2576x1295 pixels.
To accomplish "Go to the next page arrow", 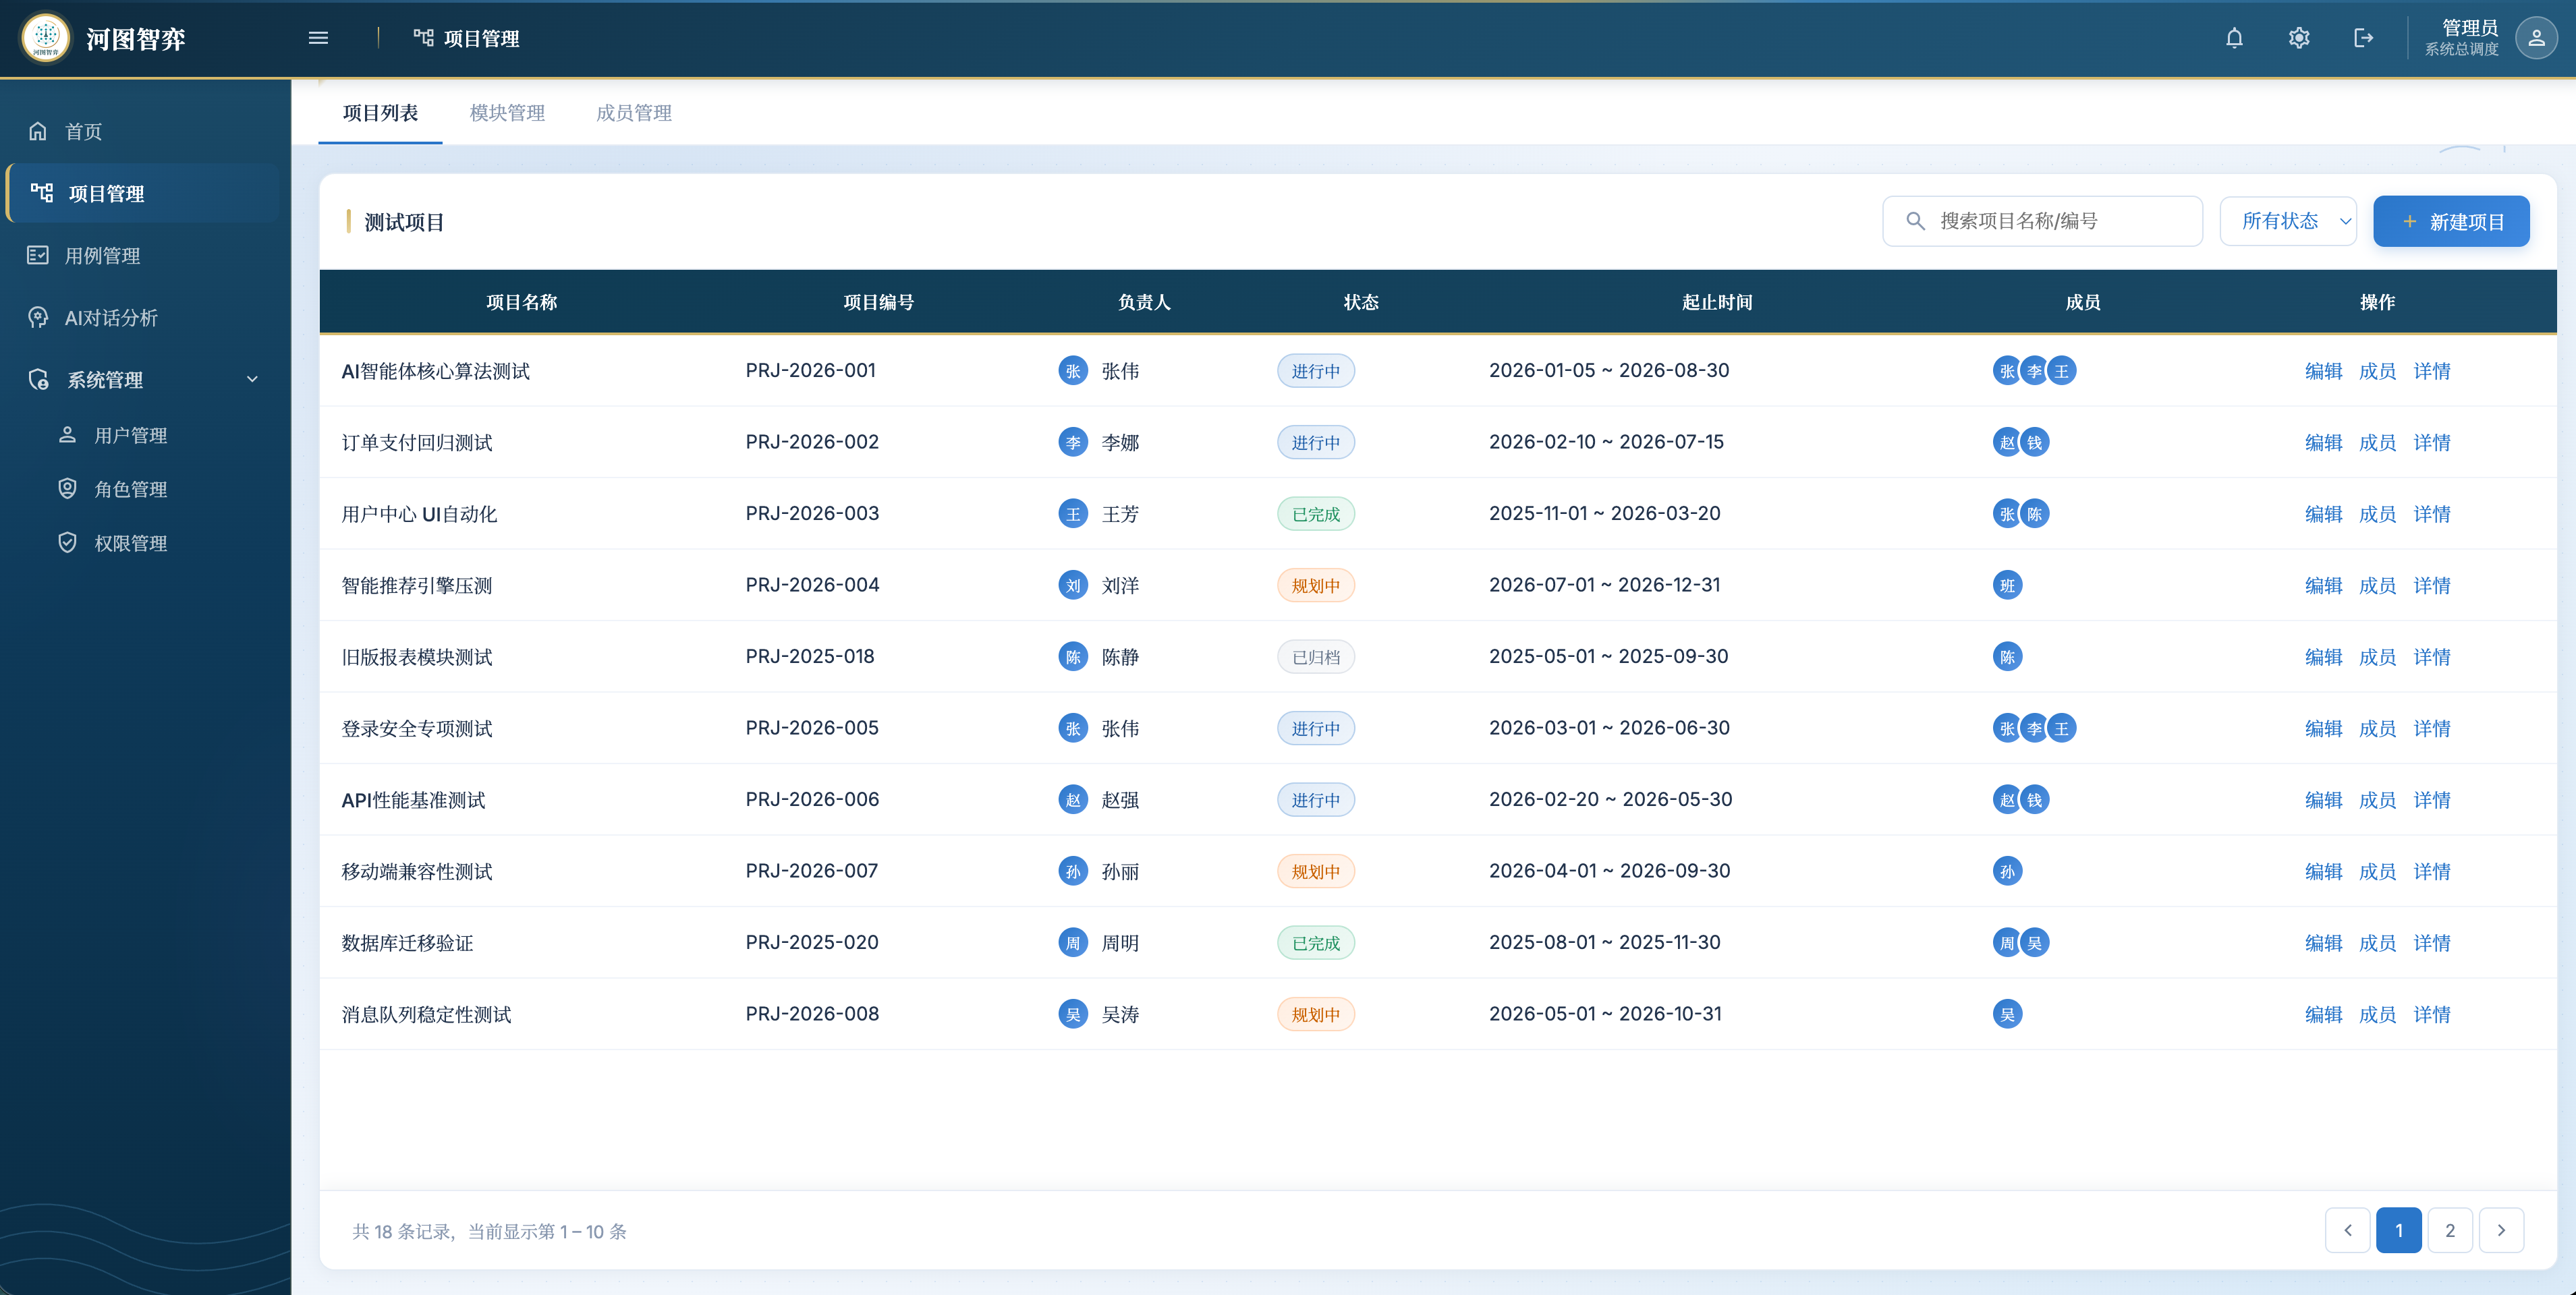I will click(x=2501, y=1230).
